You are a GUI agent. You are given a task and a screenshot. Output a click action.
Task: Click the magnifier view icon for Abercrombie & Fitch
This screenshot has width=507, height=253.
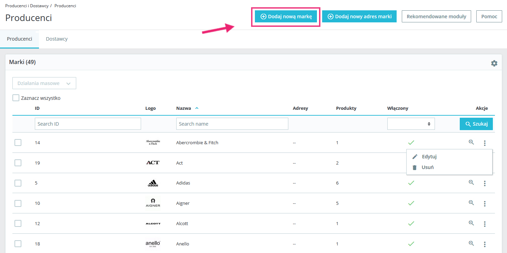pyautogui.click(x=471, y=142)
